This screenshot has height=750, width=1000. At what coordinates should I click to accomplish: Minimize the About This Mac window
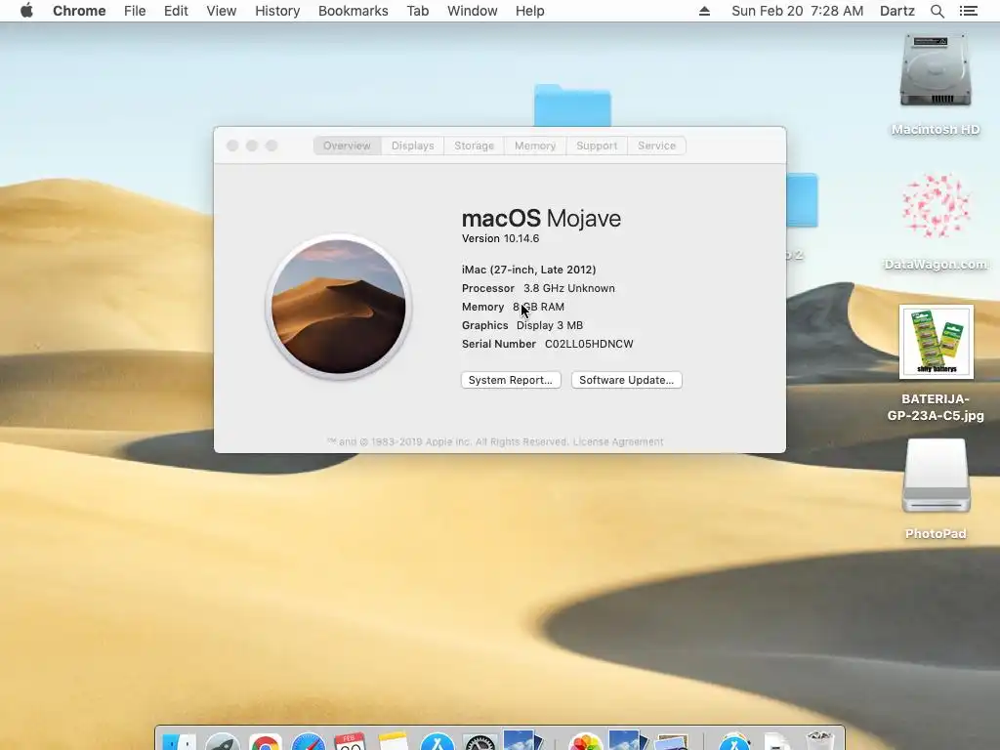[x=252, y=146]
